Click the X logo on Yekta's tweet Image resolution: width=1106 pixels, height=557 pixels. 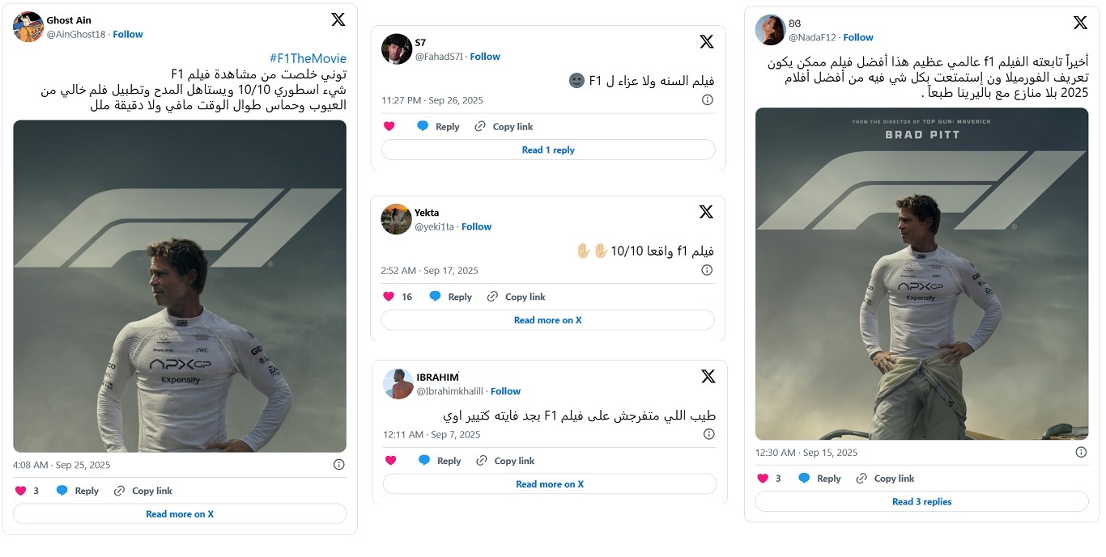[x=706, y=212]
